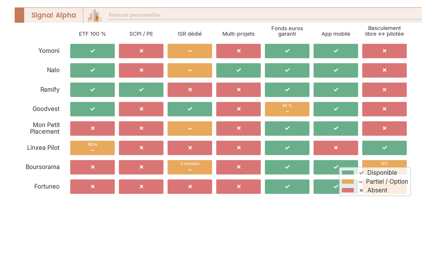Expand the Boursorama N/C basculement cell
This screenshot has height=253, width=422.
pos(384,164)
